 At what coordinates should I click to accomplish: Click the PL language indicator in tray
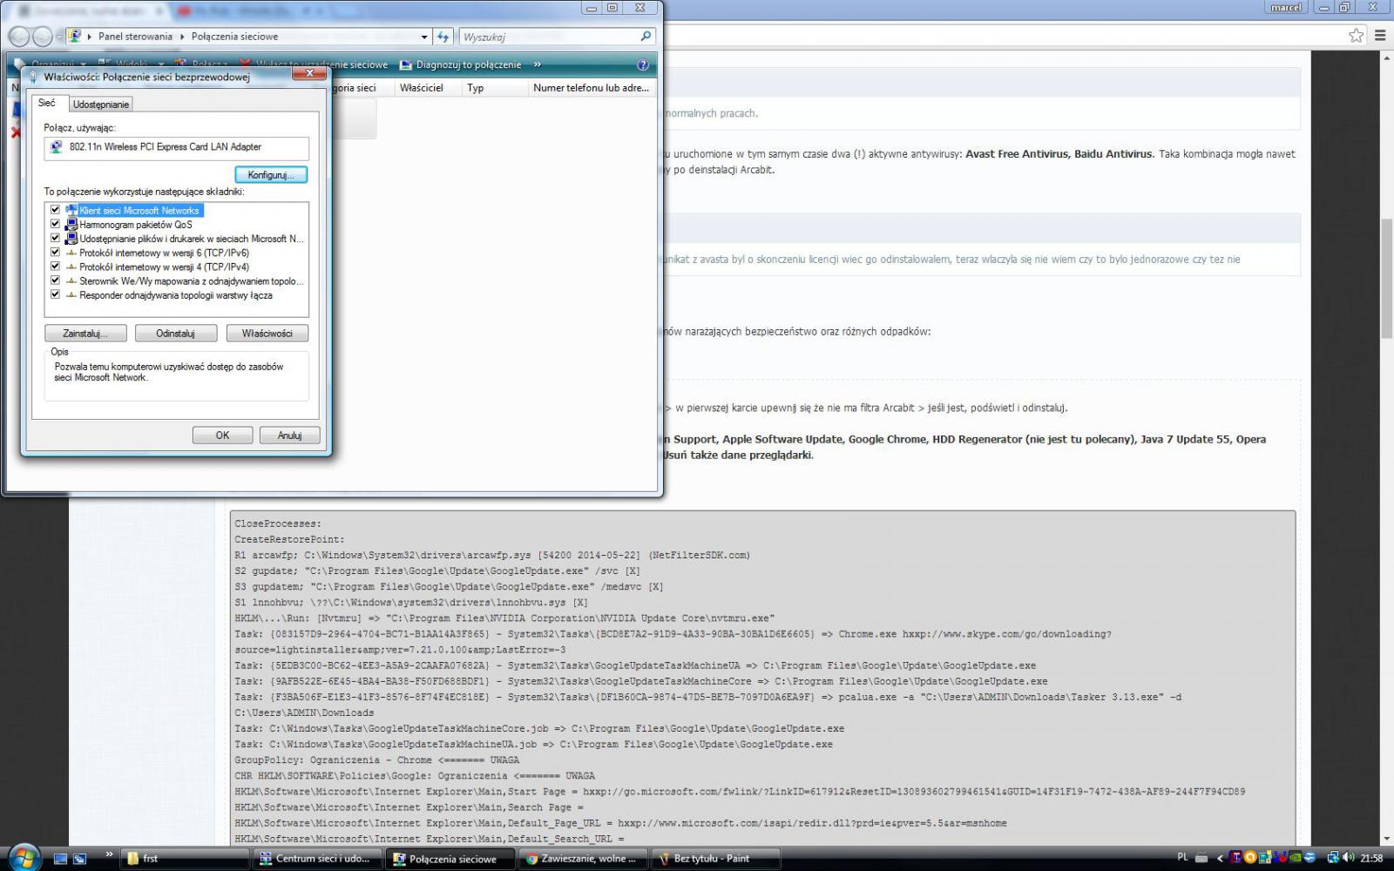click(x=1182, y=858)
